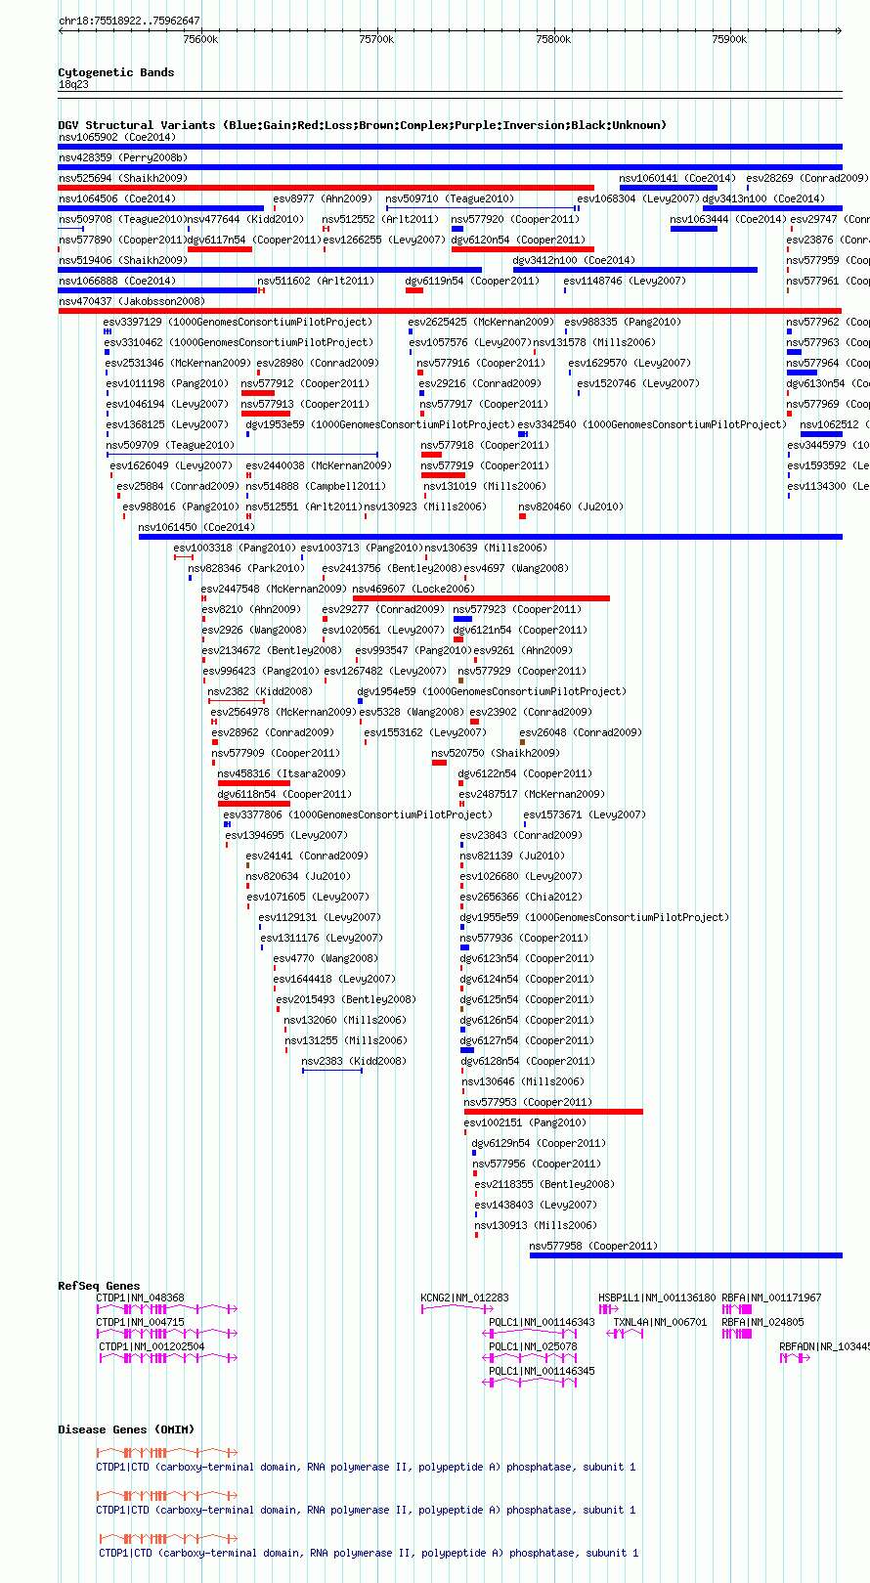Click the dgv6118n54 (Cooper2011) label
Image resolution: width=870 pixels, height=1583 pixels.
(x=284, y=794)
